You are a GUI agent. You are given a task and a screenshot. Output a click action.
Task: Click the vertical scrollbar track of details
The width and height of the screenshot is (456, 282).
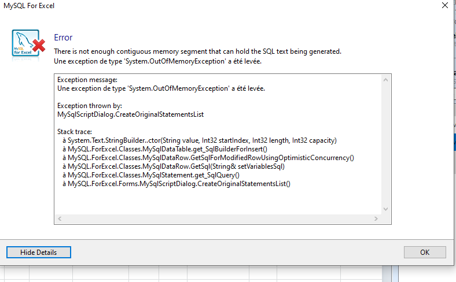[385, 144]
